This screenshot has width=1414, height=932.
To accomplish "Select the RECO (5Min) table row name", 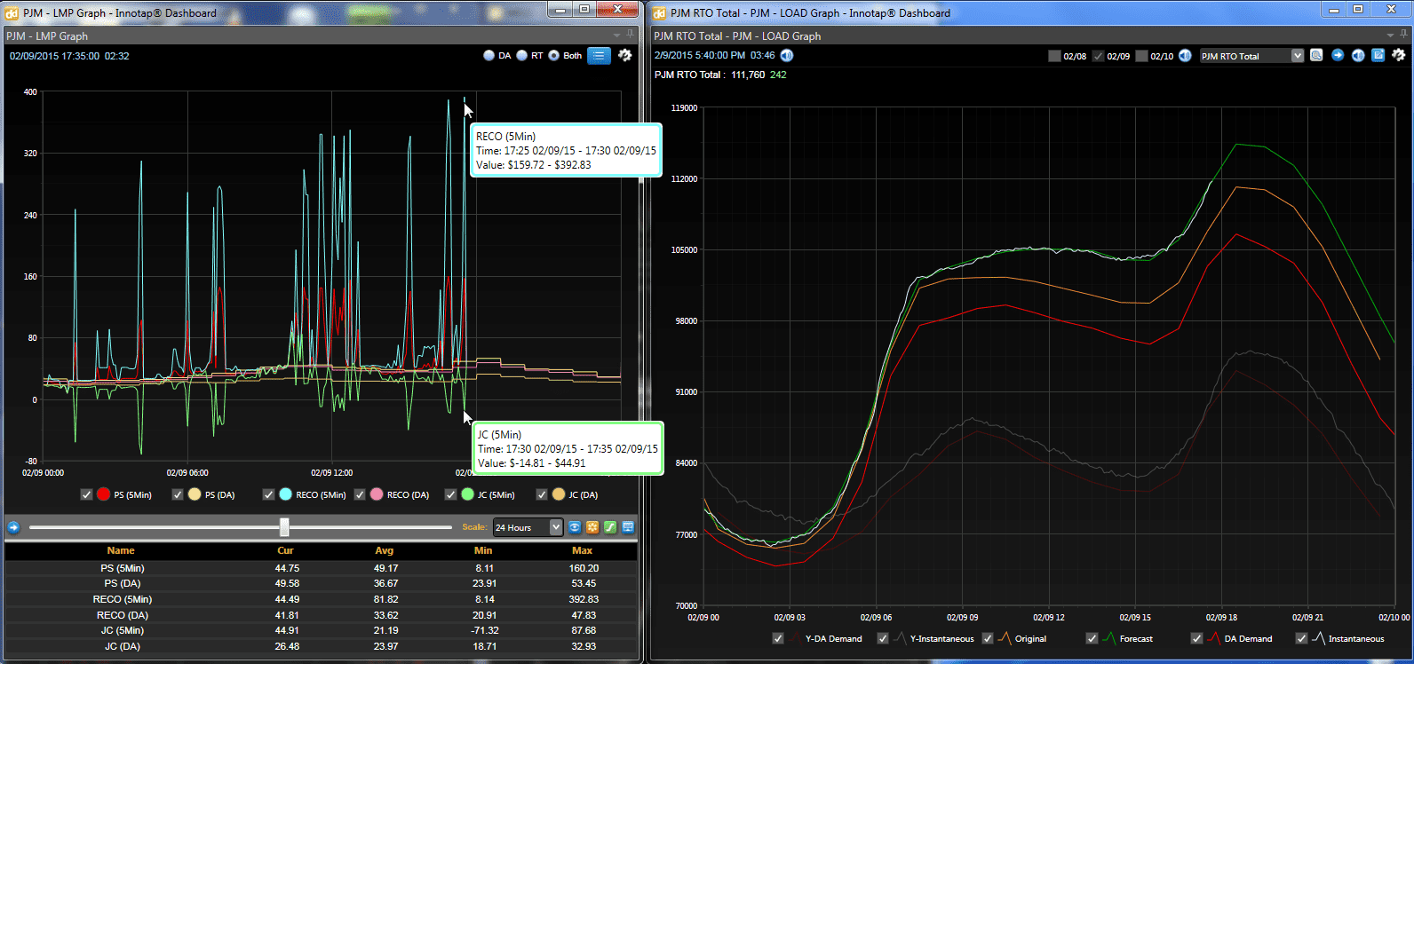I will 123,599.
